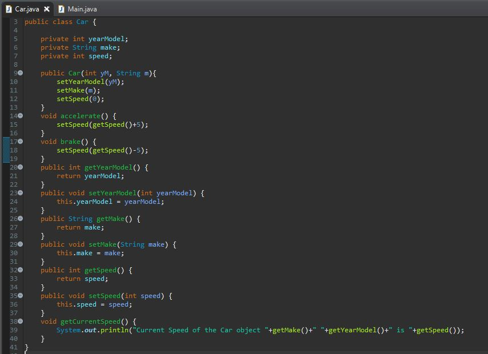Viewport: 488px width, 354px height.
Task: Click the Java file icon on the Car.java tab
Action: 9,9
